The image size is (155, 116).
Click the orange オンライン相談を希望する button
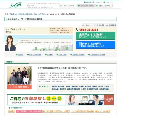pyautogui.click(x=19, y=87)
